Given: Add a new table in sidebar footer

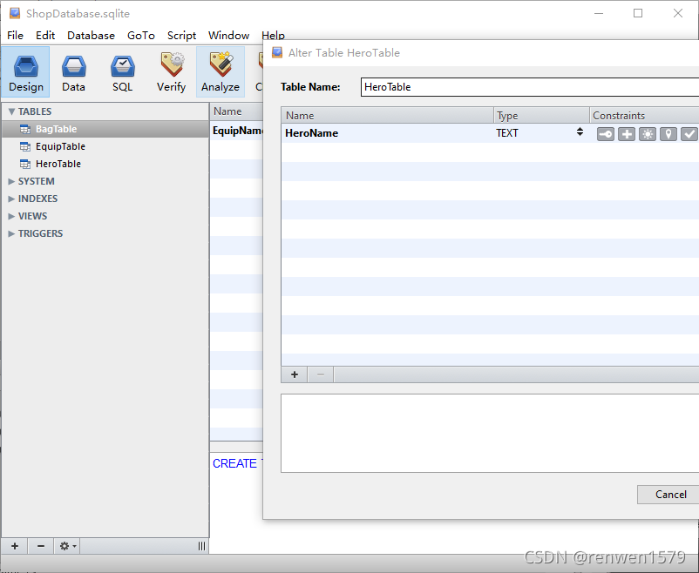Looking at the screenshot, I should click(15, 546).
